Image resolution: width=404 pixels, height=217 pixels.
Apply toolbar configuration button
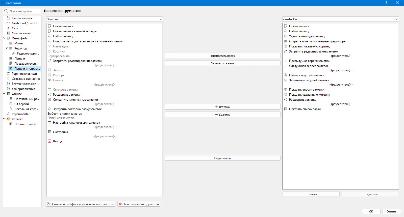click(81, 204)
